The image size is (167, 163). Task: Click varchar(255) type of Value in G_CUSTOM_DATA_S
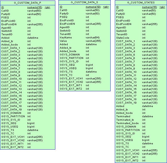pyautogui.click(x=93, y=41)
